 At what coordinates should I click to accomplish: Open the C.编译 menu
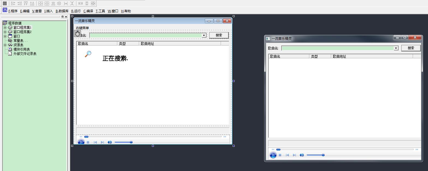pyautogui.click(x=88, y=11)
